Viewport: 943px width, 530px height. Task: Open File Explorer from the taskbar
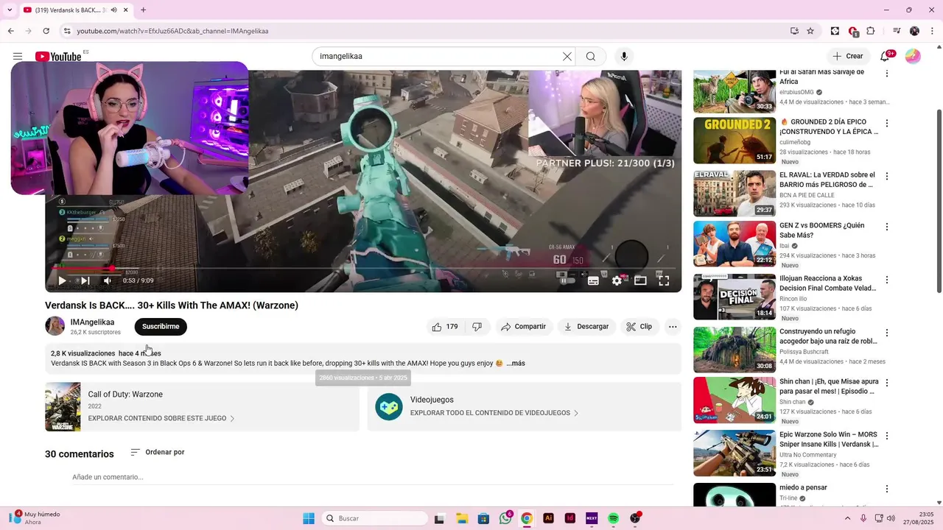pos(462,518)
